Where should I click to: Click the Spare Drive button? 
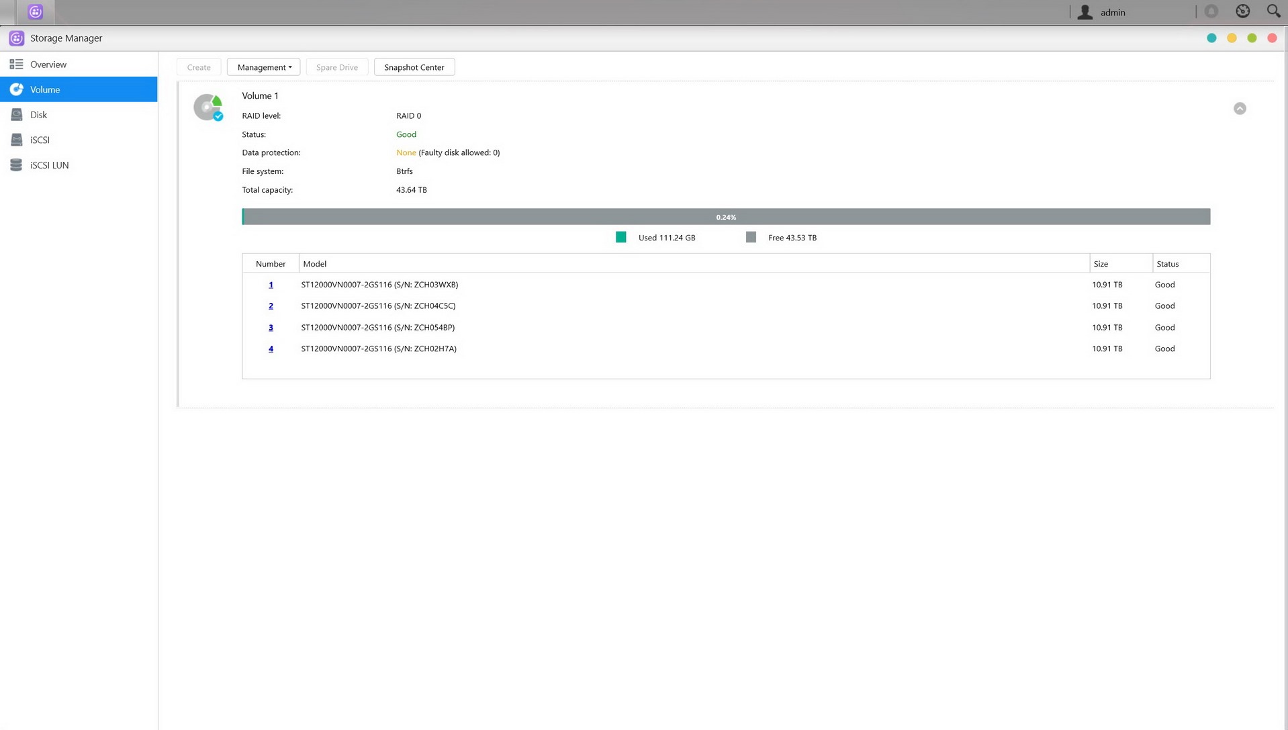click(x=337, y=67)
